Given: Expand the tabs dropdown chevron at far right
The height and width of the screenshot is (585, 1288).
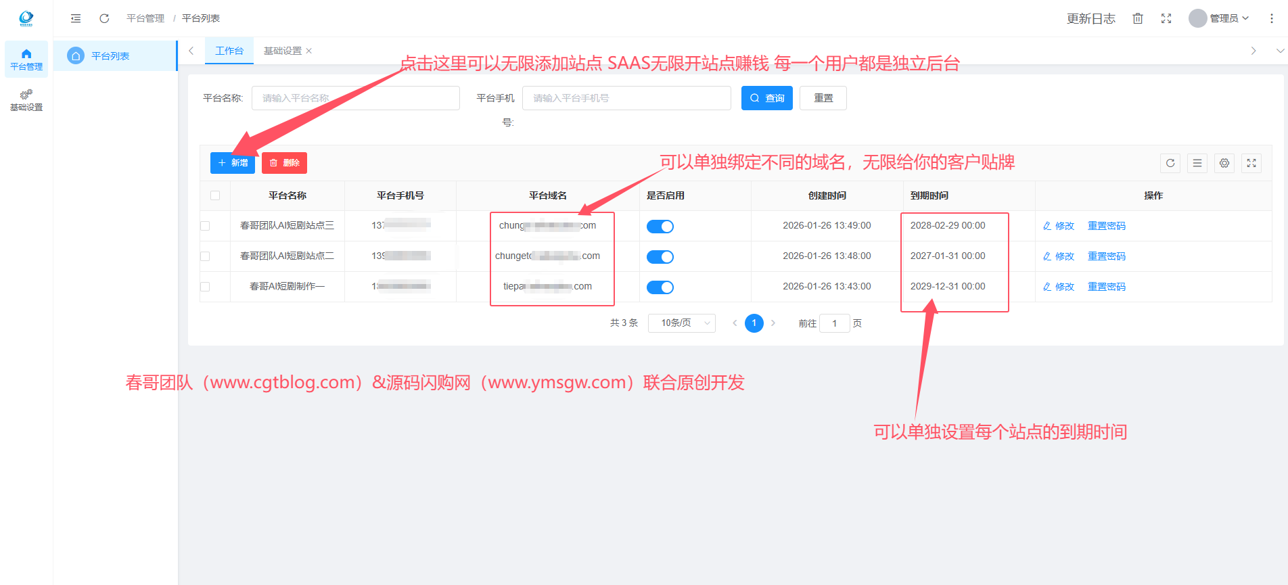Looking at the screenshot, I should pos(1280,51).
